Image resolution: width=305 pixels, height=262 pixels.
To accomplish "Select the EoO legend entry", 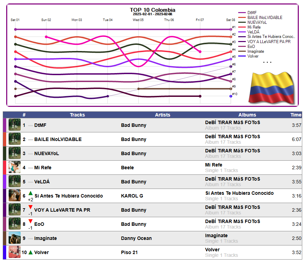I will click(246, 47).
